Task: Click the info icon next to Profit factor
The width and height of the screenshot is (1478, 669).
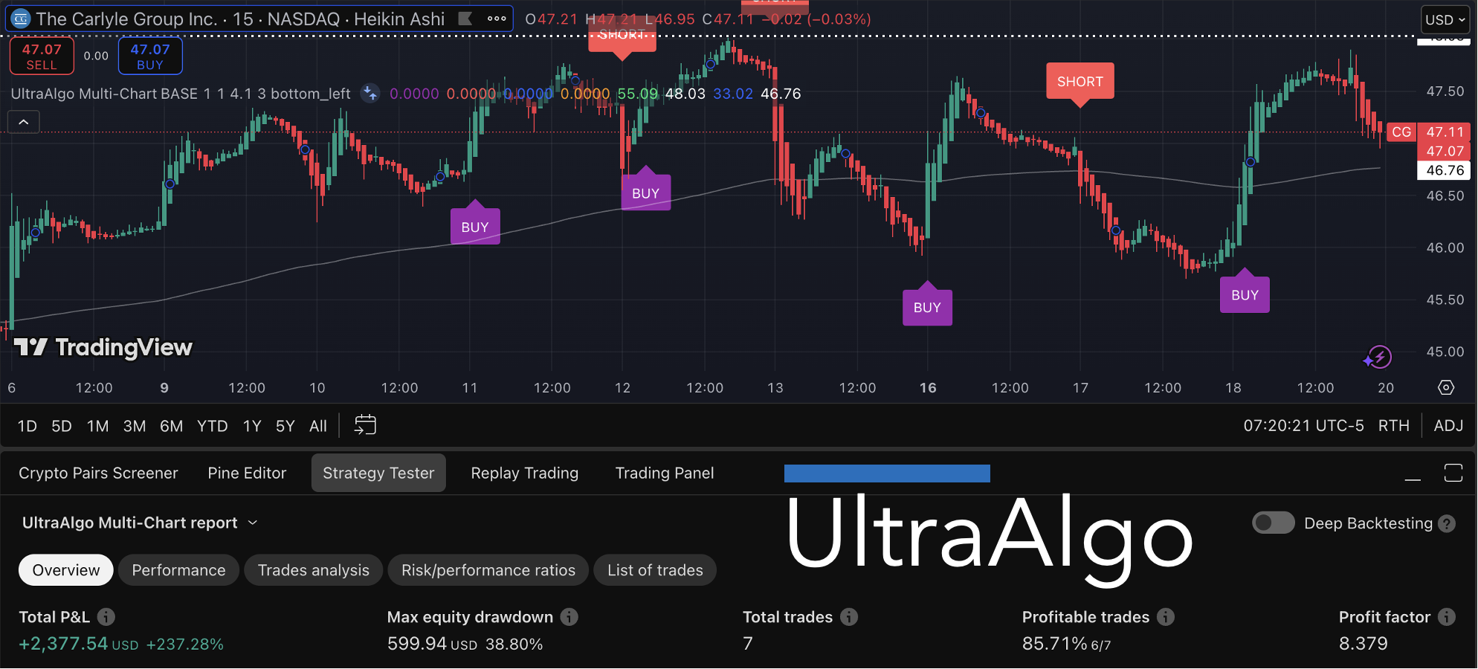Action: click(1447, 617)
